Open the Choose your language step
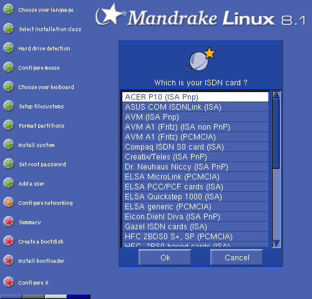Image resolution: width=312 pixels, height=299 pixels. 46,10
